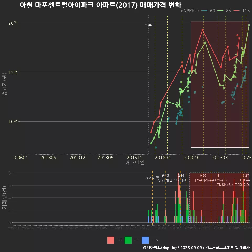Click the 20억 y-axis label
Image resolution: width=252 pixels, height=252 pixels.
click(13, 23)
